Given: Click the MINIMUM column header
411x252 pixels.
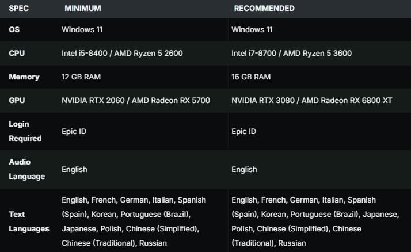Looking at the screenshot, I should click(82, 9).
